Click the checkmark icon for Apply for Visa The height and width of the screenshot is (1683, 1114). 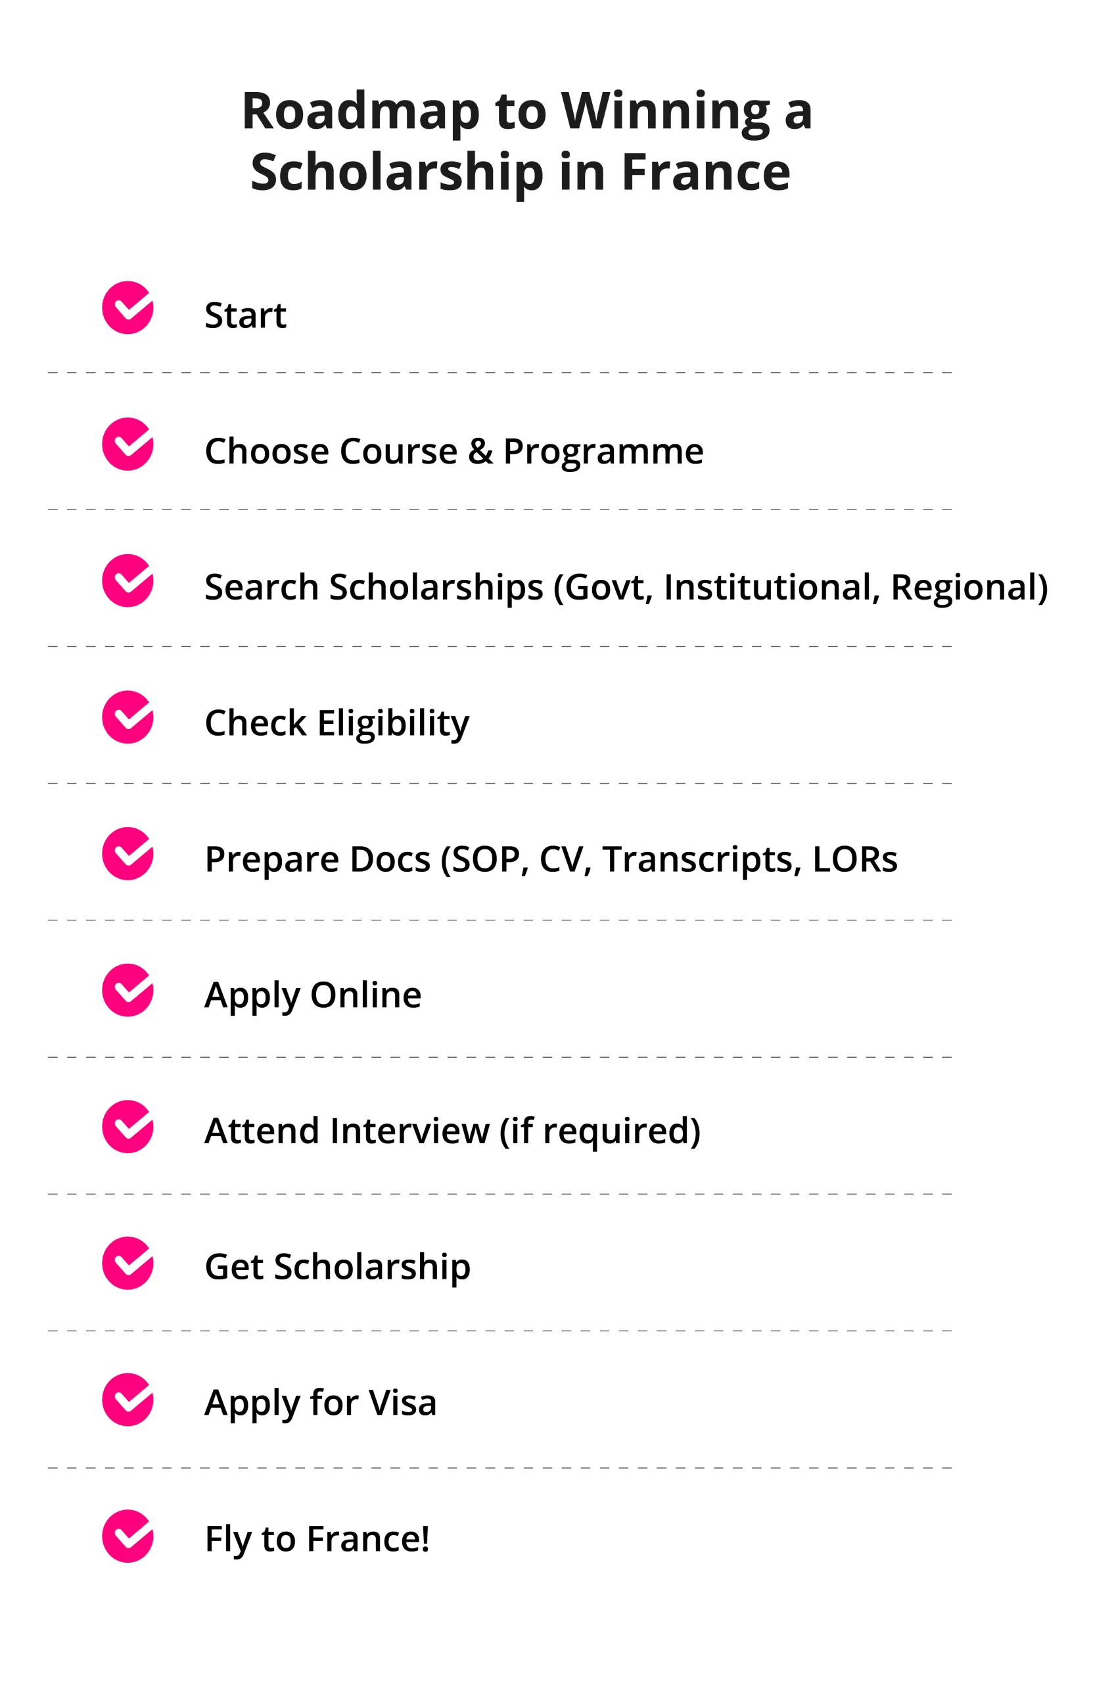click(x=128, y=1400)
